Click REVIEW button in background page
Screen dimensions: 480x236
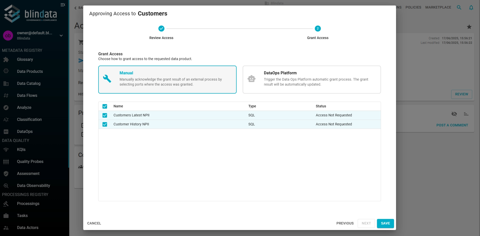click(x=462, y=94)
